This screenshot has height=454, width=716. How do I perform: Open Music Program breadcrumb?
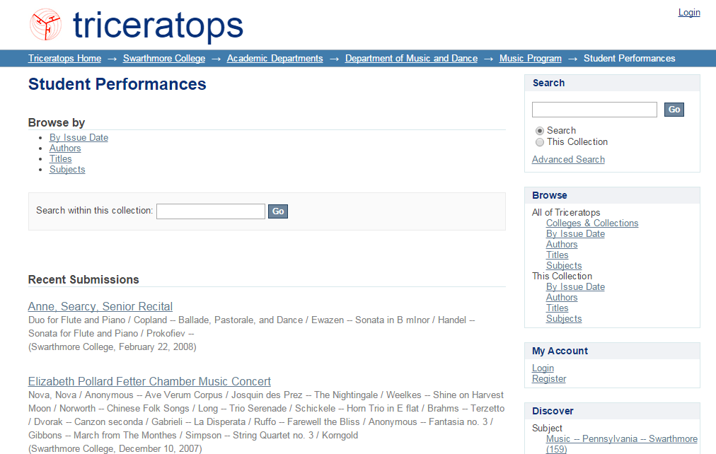click(x=531, y=59)
